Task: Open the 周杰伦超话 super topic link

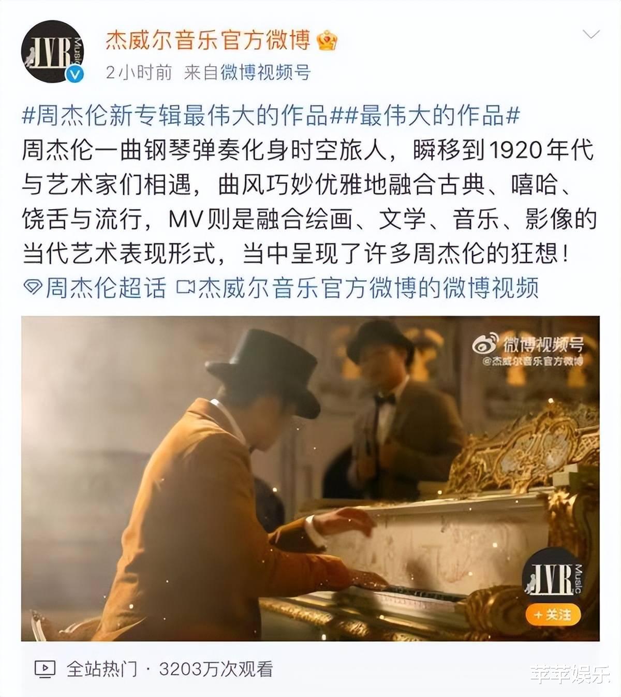Action: [106, 287]
